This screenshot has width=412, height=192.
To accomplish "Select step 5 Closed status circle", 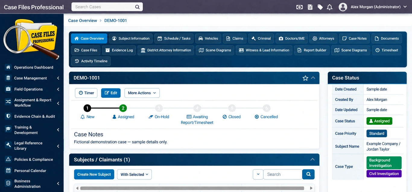I will [232, 108].
